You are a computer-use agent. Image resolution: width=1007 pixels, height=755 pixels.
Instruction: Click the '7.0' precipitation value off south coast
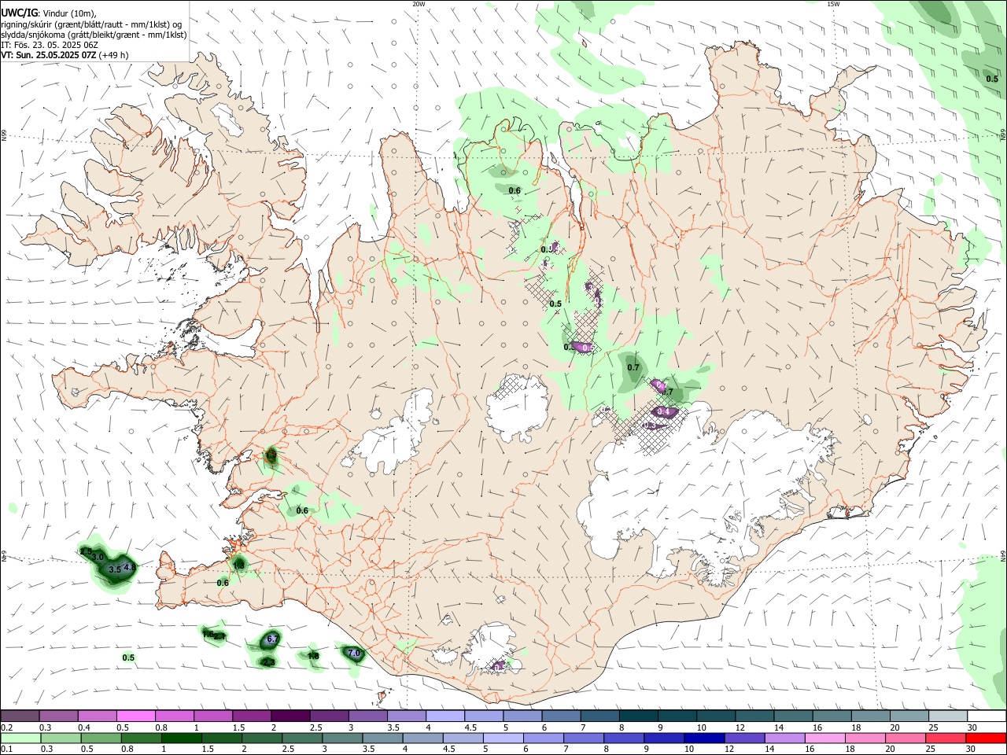click(x=353, y=653)
